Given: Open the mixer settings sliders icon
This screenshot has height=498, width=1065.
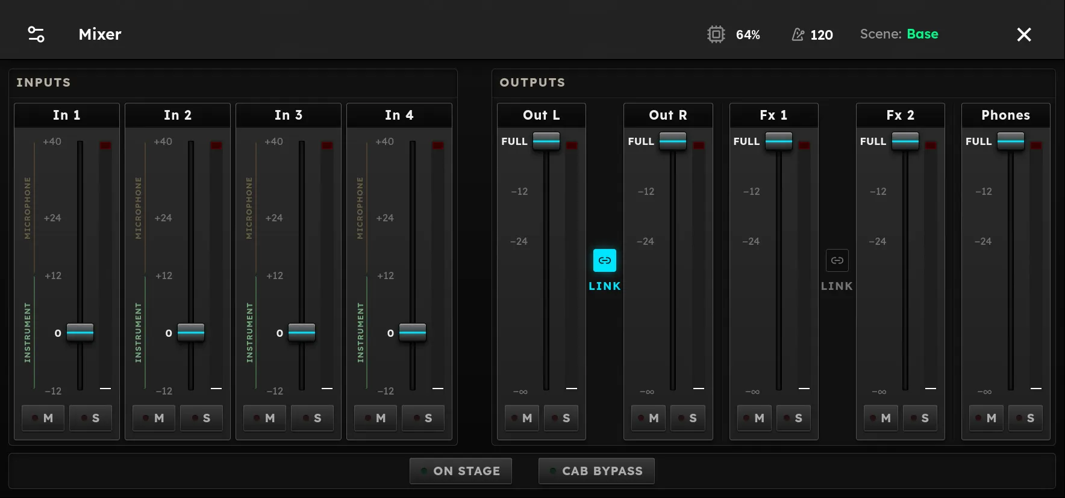Looking at the screenshot, I should point(36,34).
